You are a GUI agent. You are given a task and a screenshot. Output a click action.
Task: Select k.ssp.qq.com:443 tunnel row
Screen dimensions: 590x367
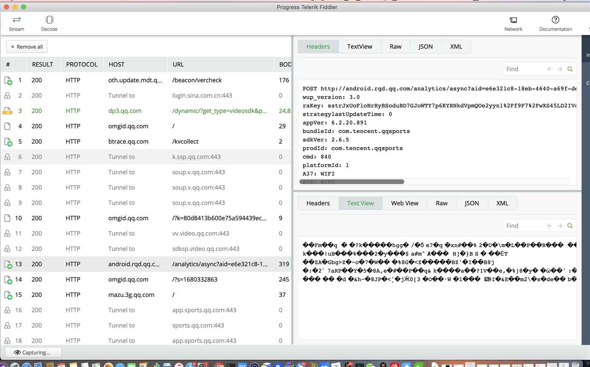[x=146, y=157]
